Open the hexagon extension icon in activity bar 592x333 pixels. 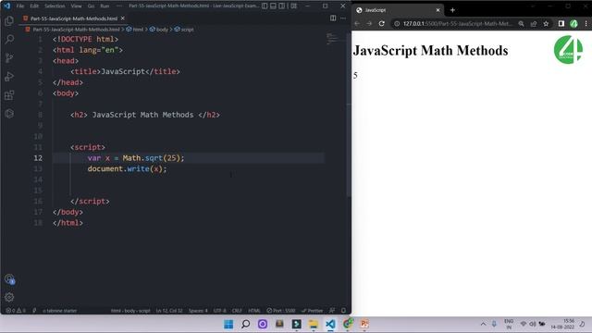(9, 114)
